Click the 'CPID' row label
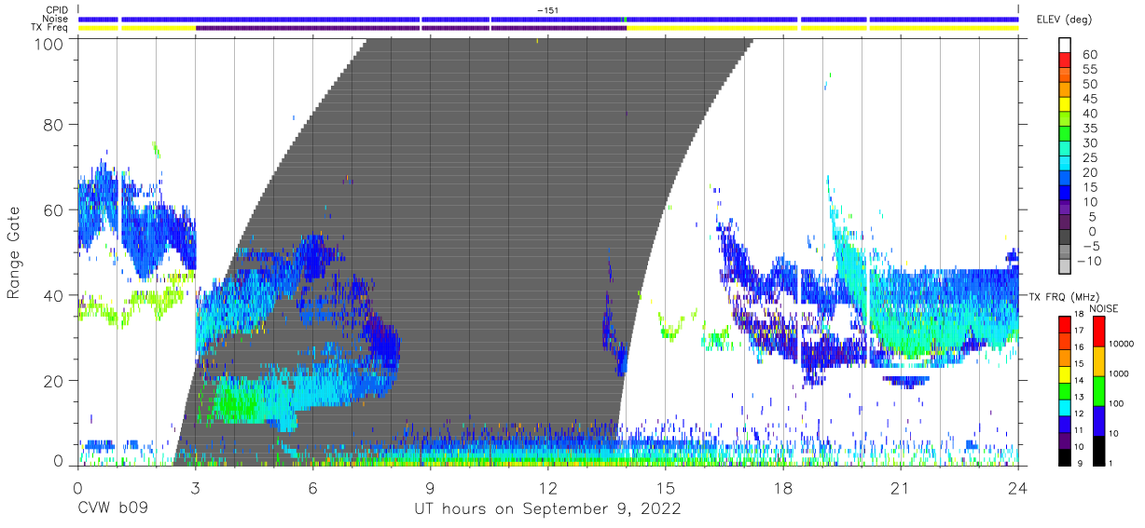1145x528 pixels. (57, 10)
